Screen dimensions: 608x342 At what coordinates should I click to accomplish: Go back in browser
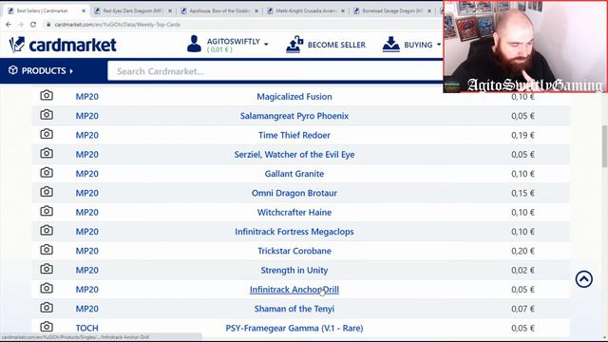(9, 25)
